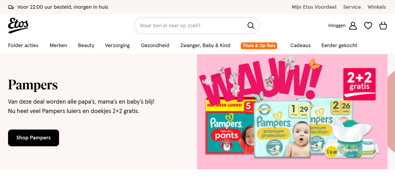Image resolution: width=395 pixels, height=178 pixels.
Task: Open the shopping basket icon
Action: tap(383, 26)
